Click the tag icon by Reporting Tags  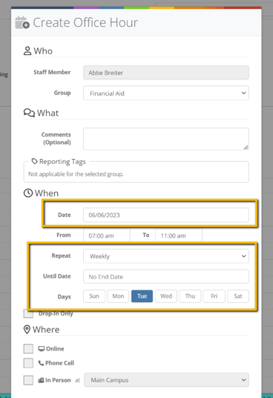click(34, 161)
